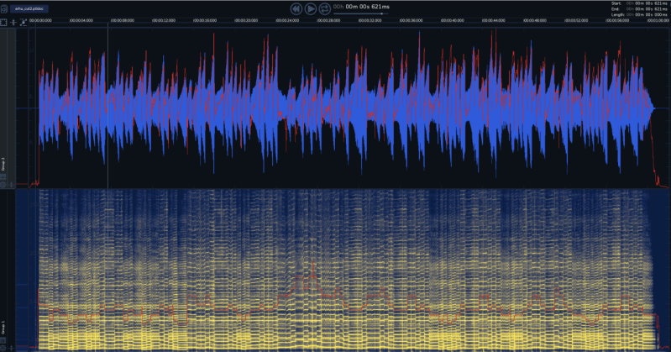Click the rewind playback button
This screenshot has width=671, height=352.
(295, 8)
